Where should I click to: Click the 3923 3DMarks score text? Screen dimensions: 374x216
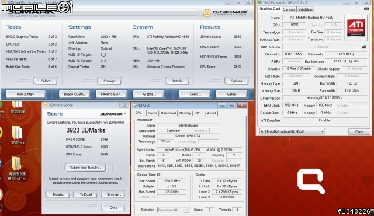[x=85, y=130]
